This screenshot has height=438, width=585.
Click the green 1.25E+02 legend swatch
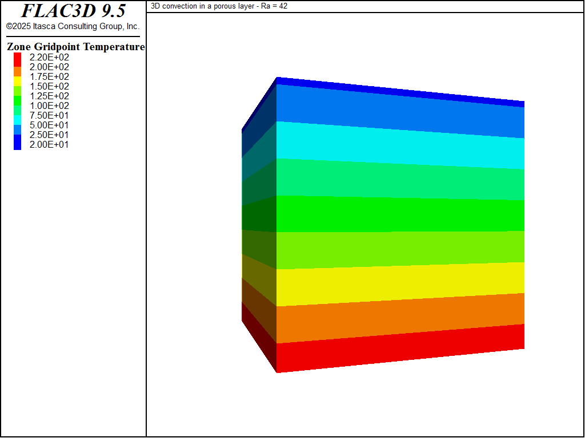point(17,100)
